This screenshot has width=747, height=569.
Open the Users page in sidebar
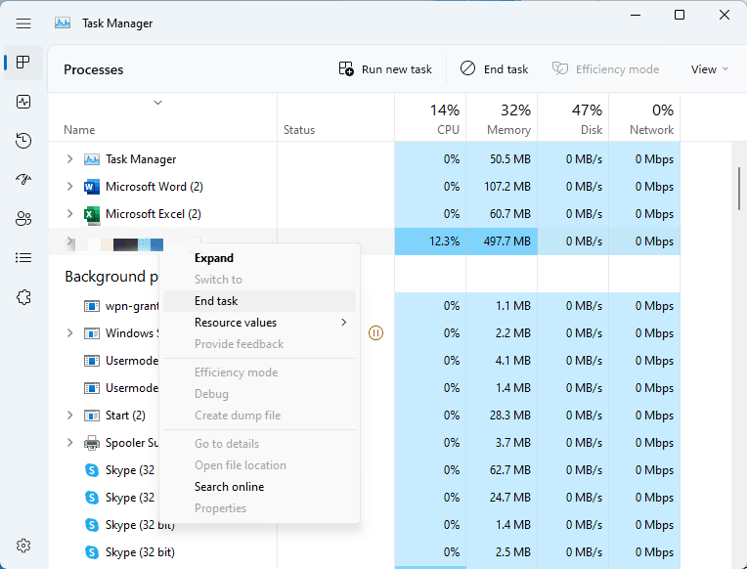23,219
